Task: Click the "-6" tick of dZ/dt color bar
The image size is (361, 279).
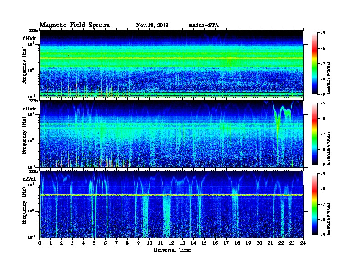Action: [322, 189]
